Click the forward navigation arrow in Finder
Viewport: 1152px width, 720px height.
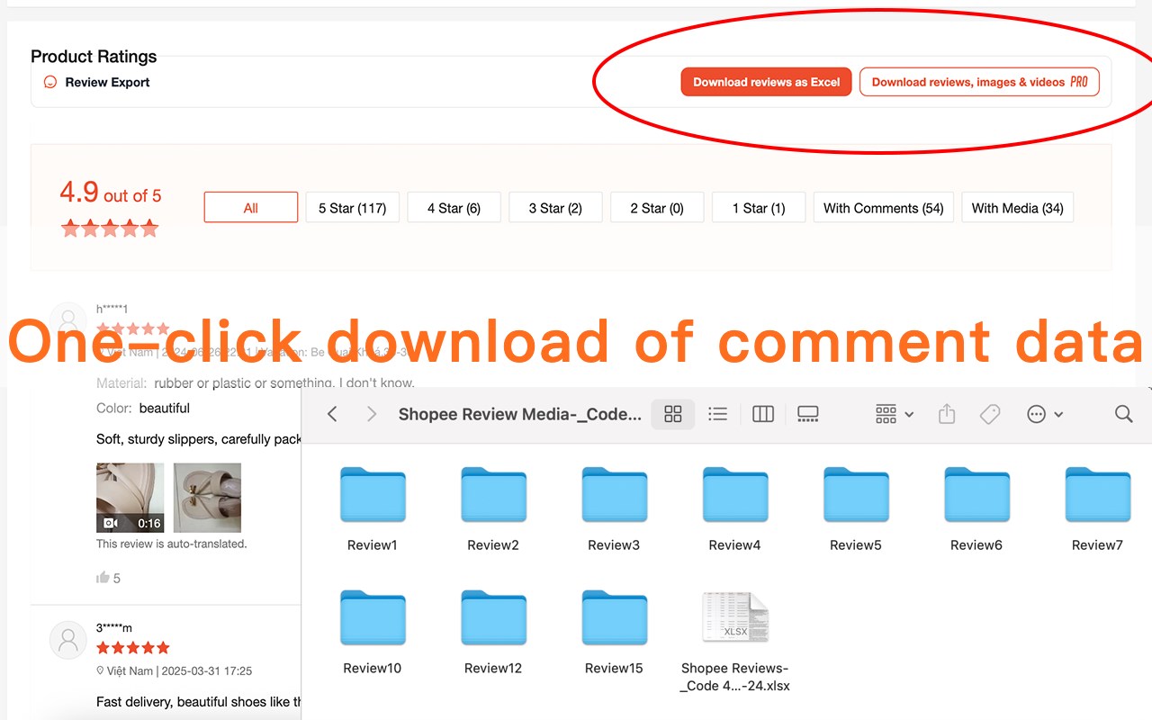pos(370,413)
